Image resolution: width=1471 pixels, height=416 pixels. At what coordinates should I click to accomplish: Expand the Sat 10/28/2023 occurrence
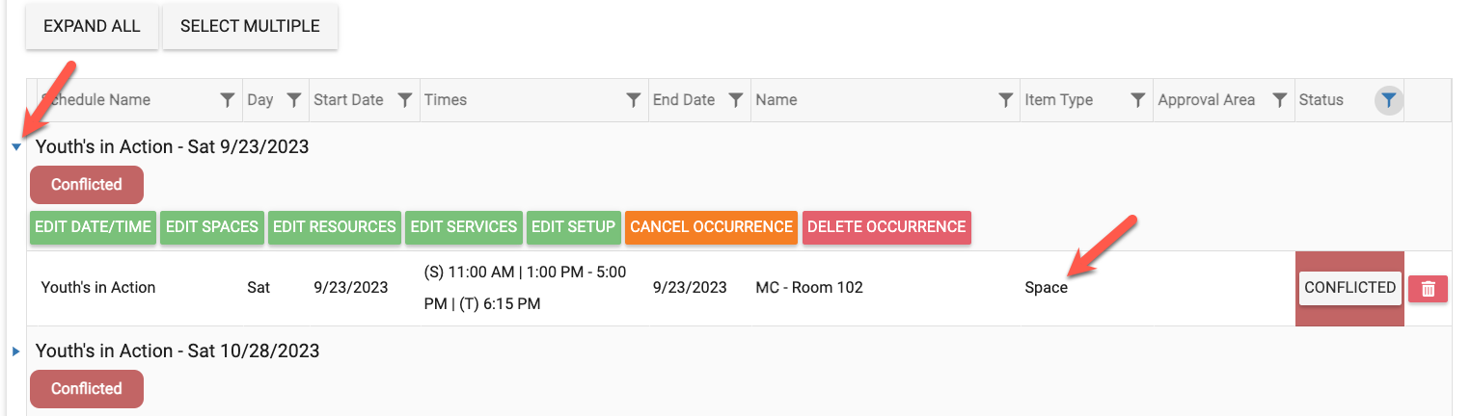pyautogui.click(x=16, y=351)
